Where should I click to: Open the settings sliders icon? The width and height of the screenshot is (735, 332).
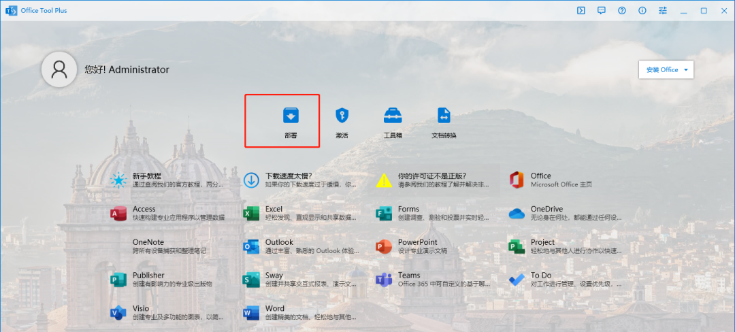click(x=663, y=11)
